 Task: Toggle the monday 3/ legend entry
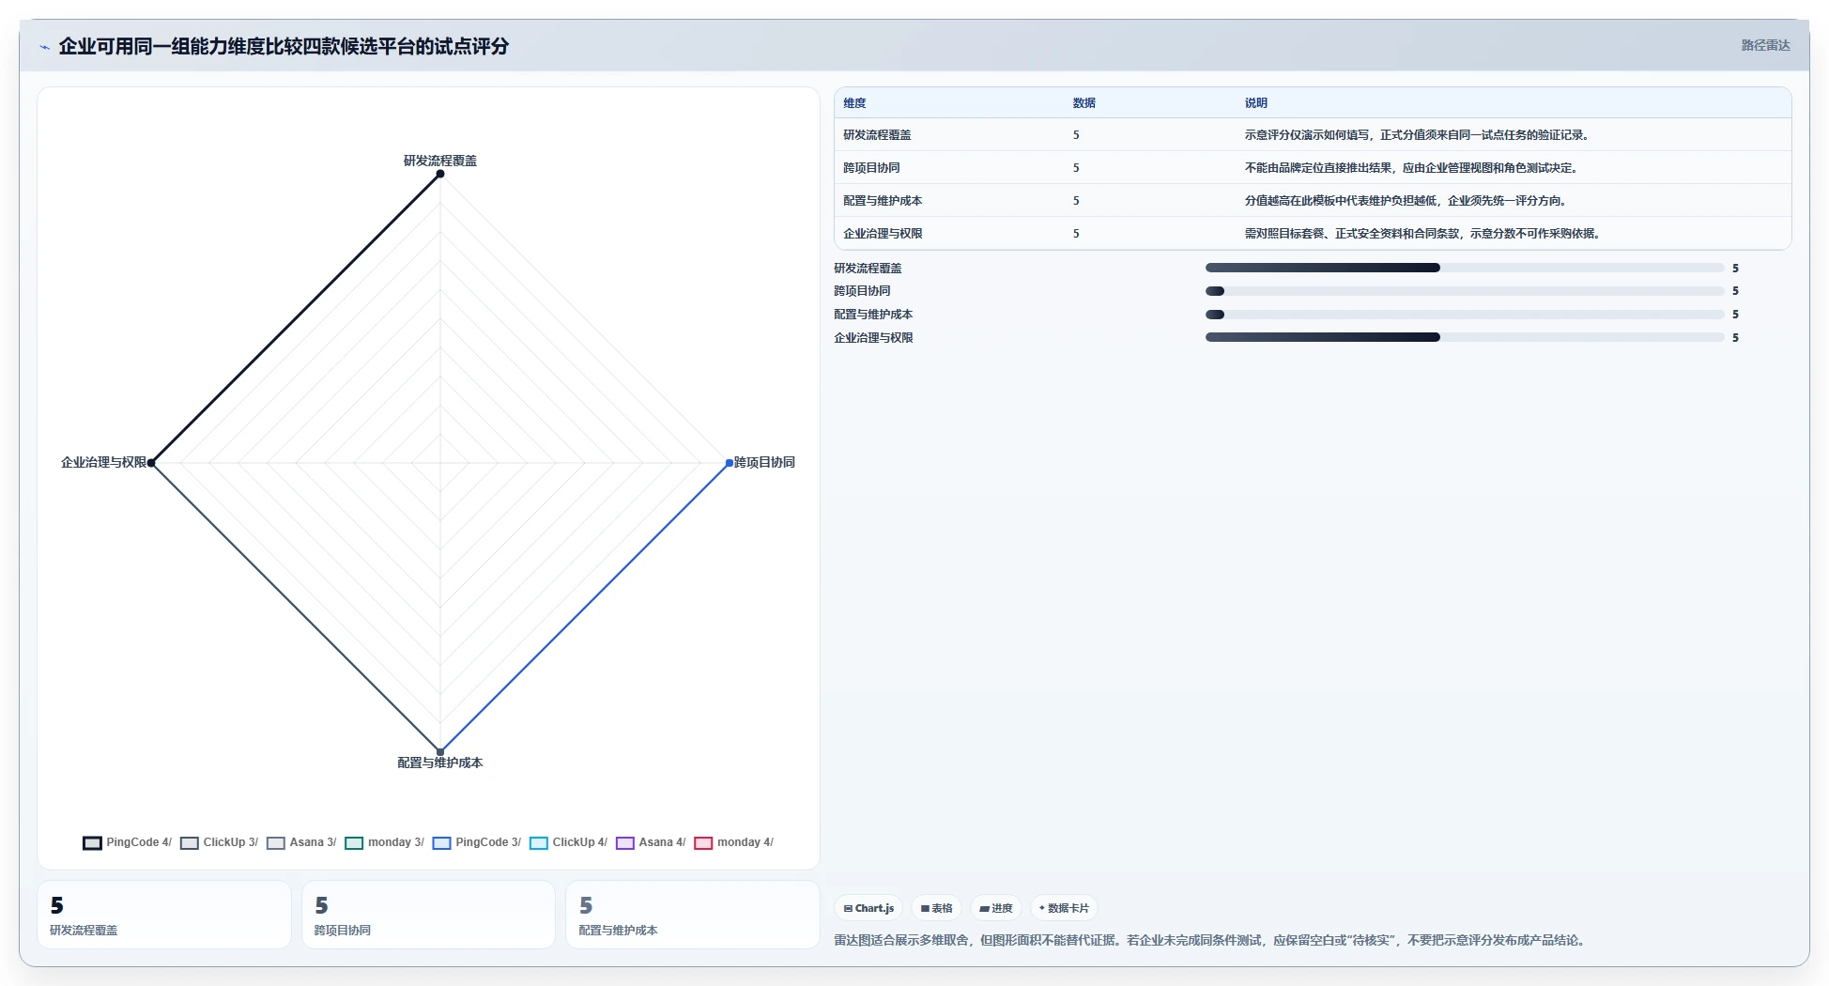[384, 842]
